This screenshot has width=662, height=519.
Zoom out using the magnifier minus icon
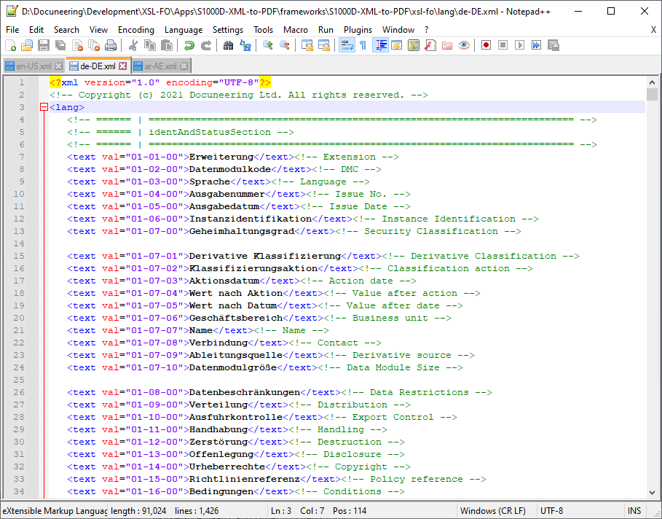pos(285,45)
